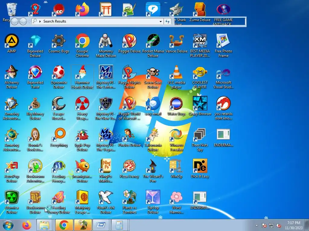Select Hammer Heads Deluxe gnome icon
Image resolution: width=309 pixels, height=231 pixels.
point(82,77)
